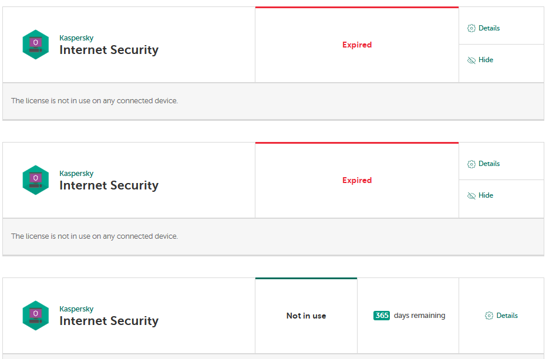
Task: Click the hexagon product icon of the unused license
Action: (x=36, y=316)
